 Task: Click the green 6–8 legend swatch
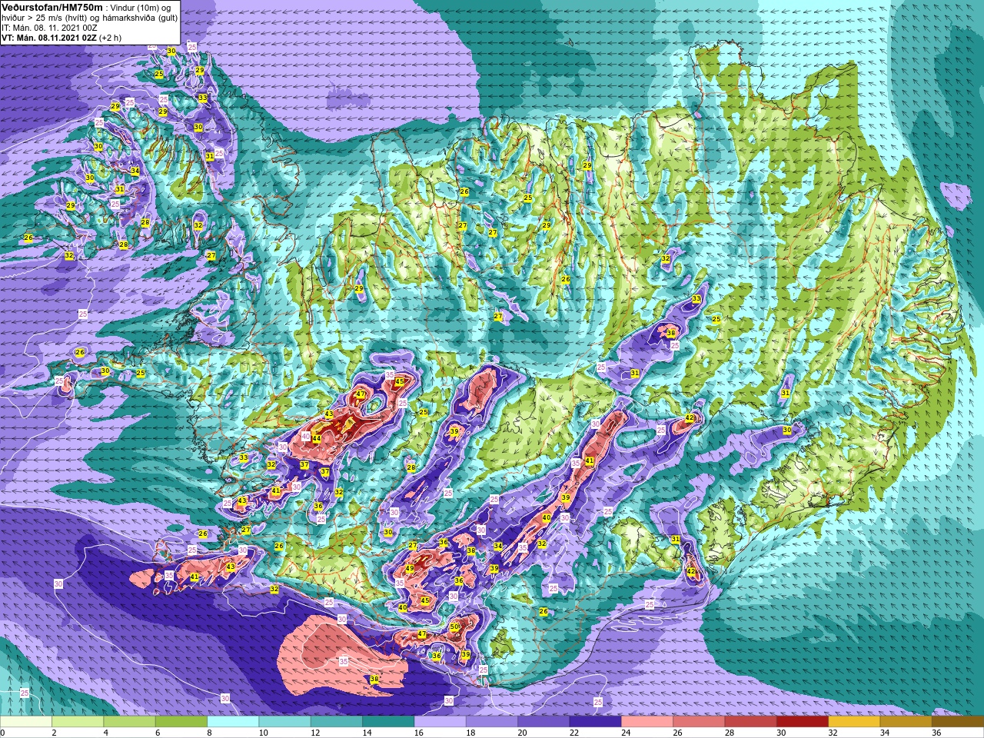pyautogui.click(x=181, y=722)
